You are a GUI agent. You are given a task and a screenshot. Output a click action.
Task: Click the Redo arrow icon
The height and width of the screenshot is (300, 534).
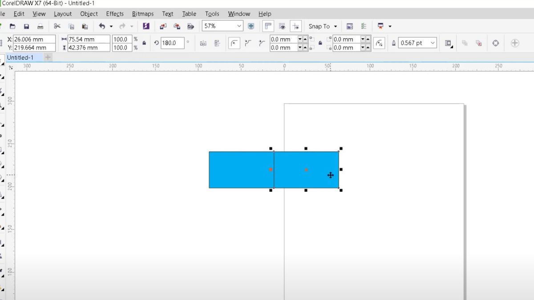click(x=122, y=26)
